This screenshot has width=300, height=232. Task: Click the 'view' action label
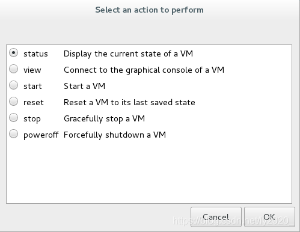(32, 70)
